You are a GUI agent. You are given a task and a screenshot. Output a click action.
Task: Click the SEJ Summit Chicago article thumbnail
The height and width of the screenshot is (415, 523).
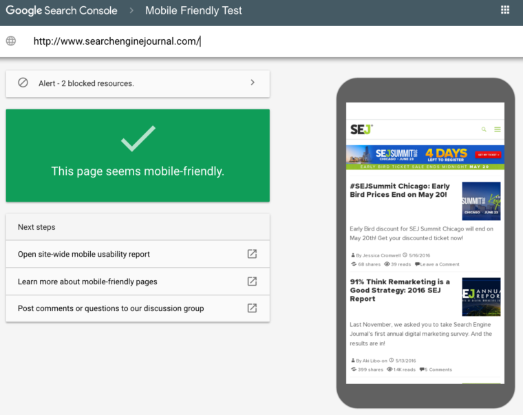point(481,201)
